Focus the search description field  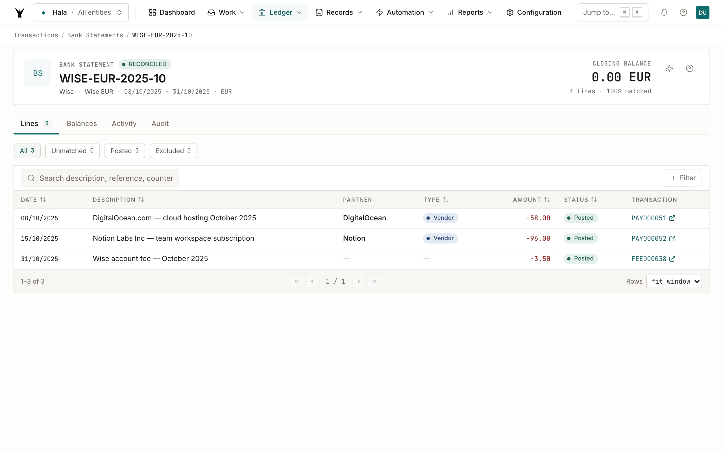(x=100, y=178)
